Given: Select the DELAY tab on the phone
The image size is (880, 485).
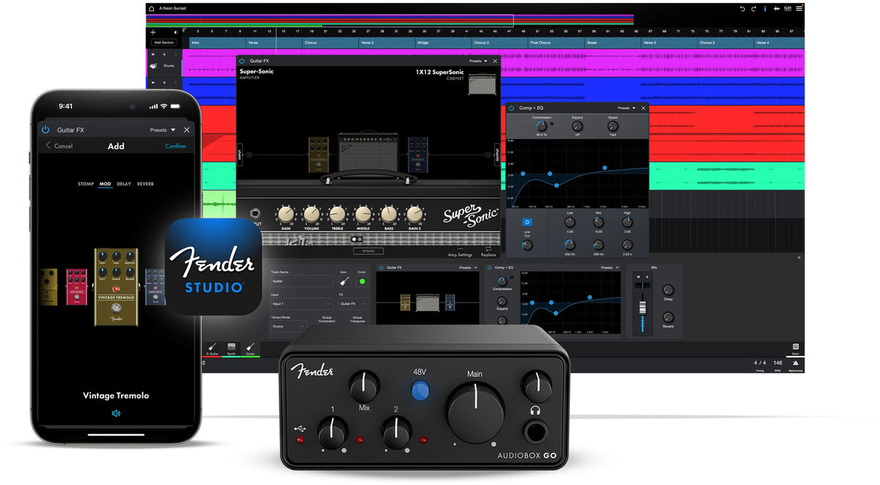Looking at the screenshot, I should pos(124,184).
